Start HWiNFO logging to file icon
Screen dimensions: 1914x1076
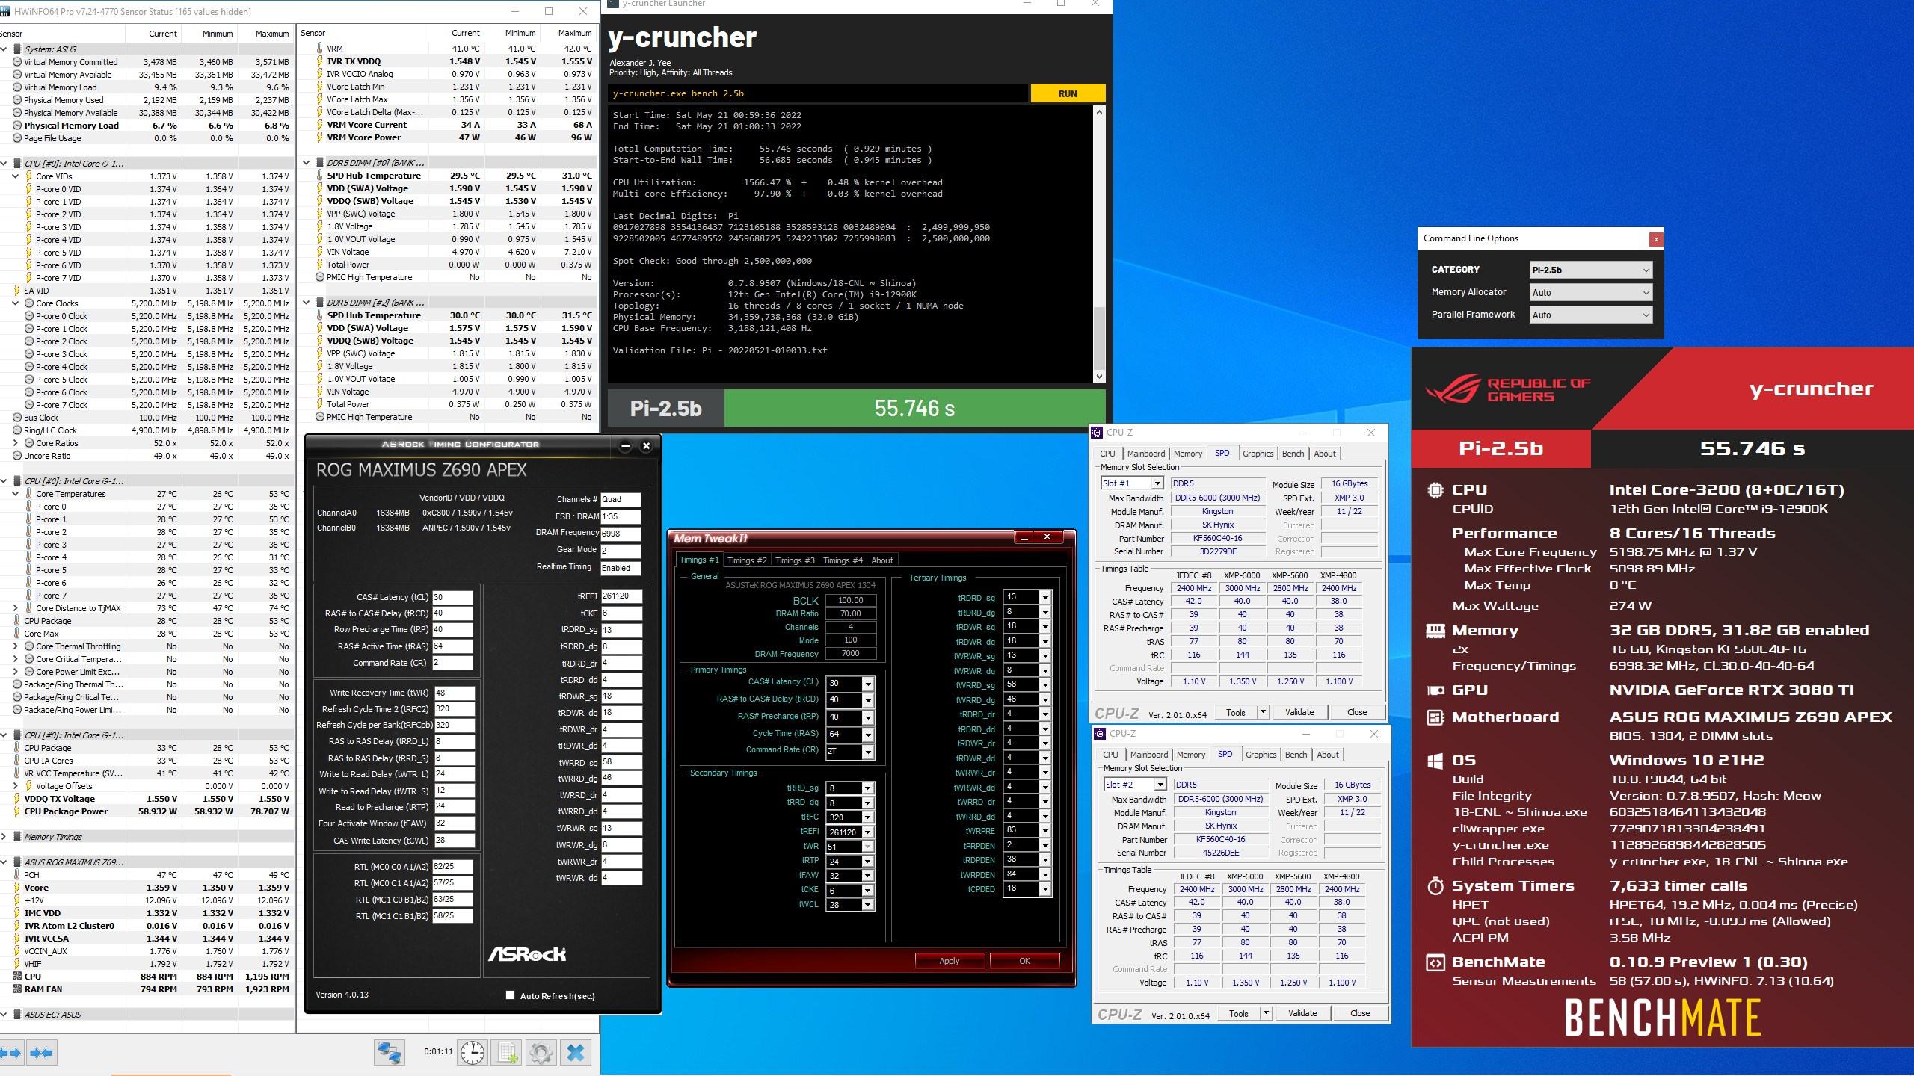click(507, 1053)
